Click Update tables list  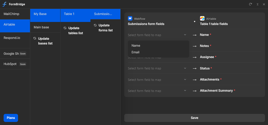click(75, 31)
